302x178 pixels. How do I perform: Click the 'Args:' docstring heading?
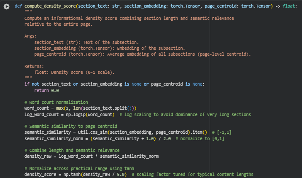[30, 36]
